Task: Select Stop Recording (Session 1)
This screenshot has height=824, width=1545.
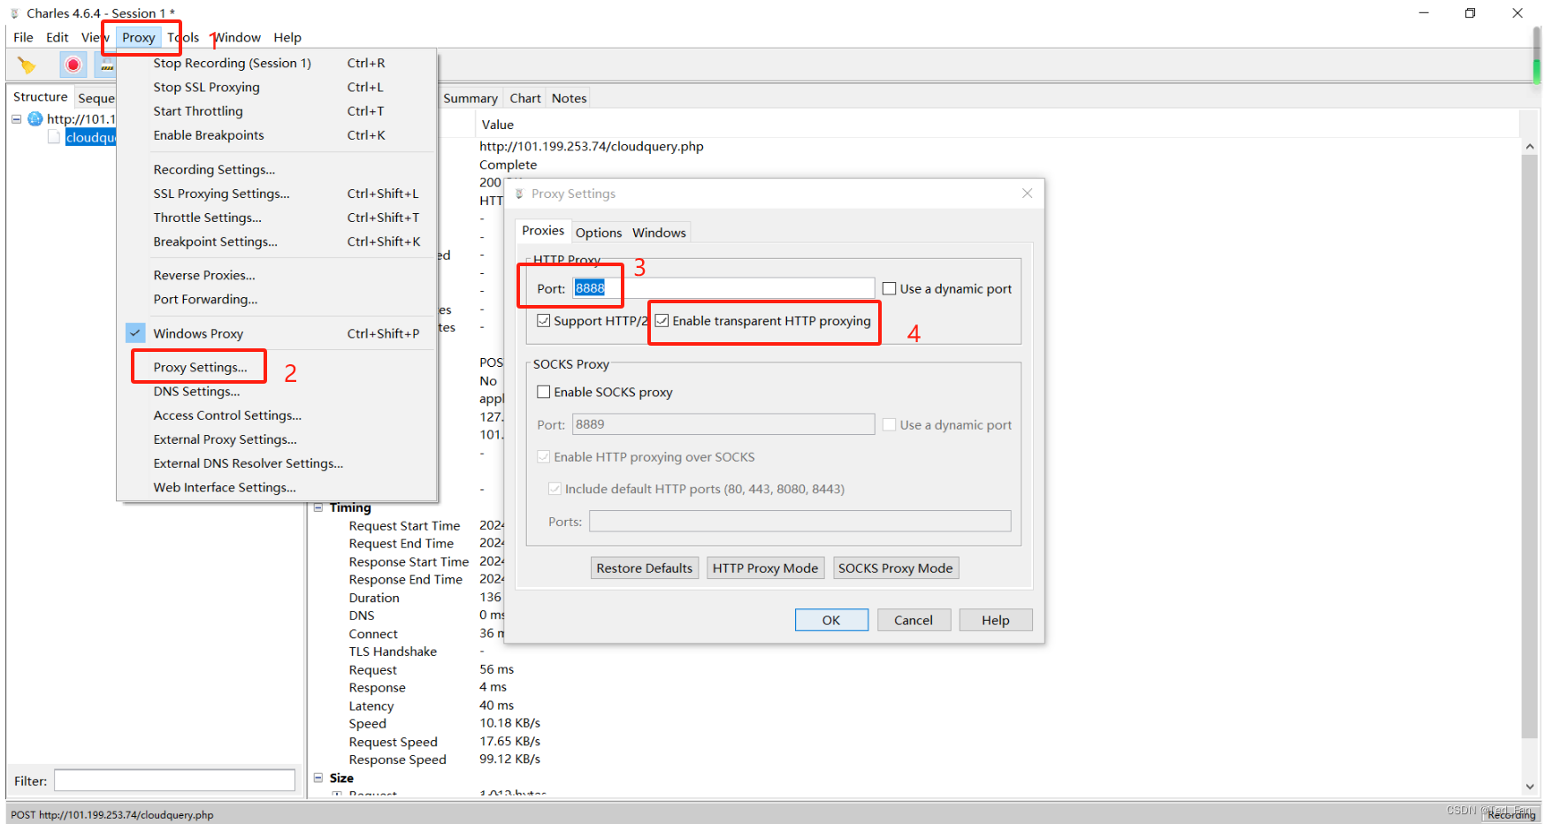Action: click(x=278, y=63)
